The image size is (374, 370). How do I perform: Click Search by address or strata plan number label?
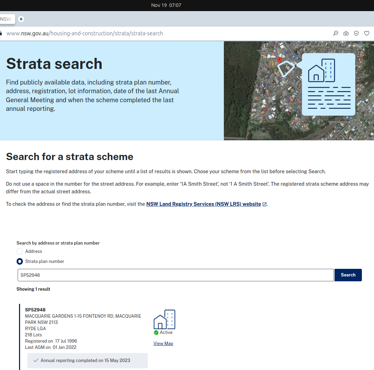(x=58, y=243)
